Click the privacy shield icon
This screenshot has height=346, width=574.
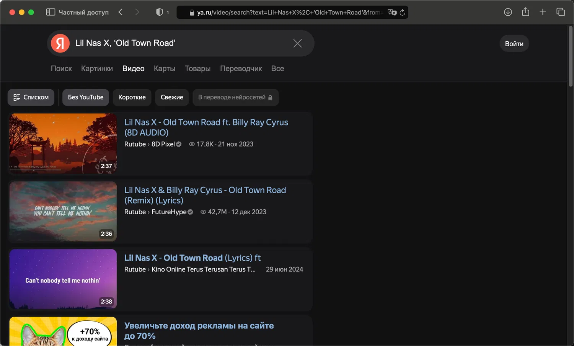point(160,12)
